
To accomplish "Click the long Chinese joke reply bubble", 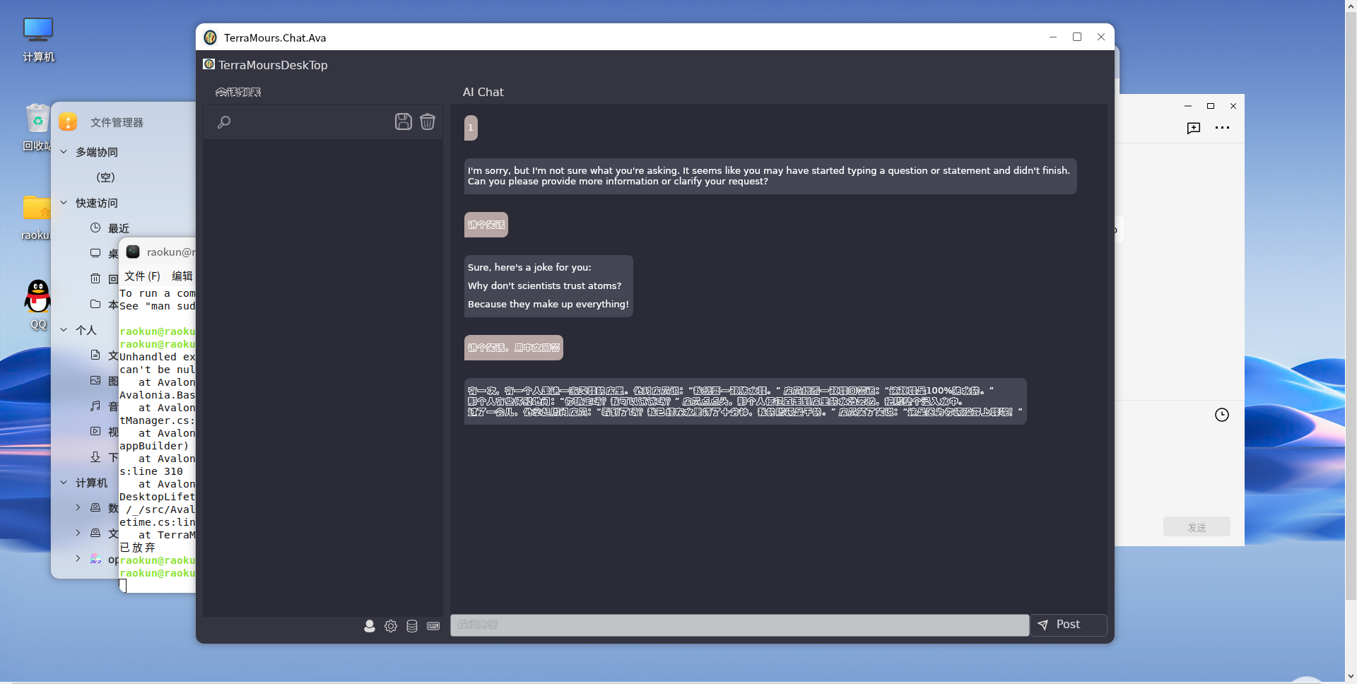I will [745, 401].
